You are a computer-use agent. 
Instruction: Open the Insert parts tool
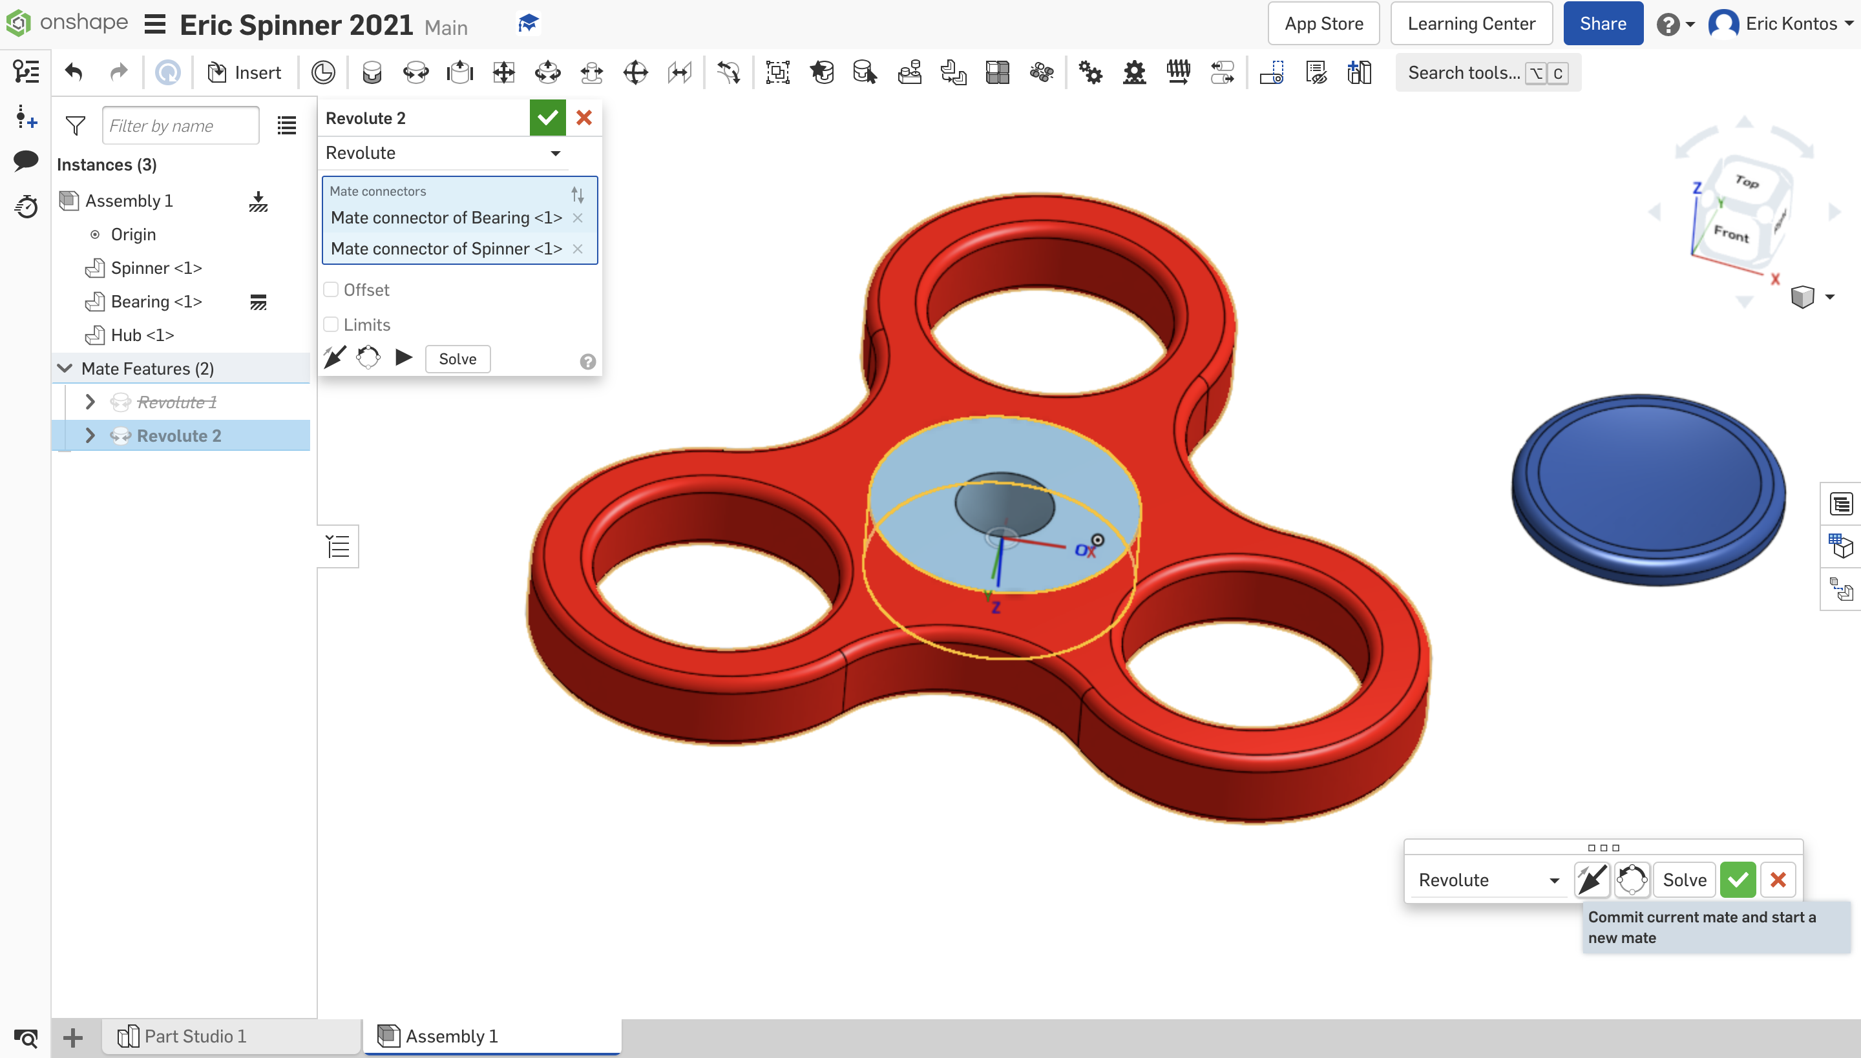click(x=244, y=72)
